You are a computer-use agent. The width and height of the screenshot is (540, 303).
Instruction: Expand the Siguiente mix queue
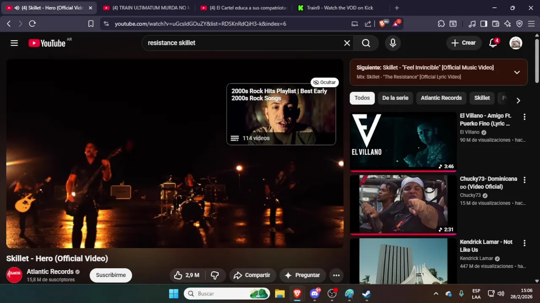coord(517,72)
